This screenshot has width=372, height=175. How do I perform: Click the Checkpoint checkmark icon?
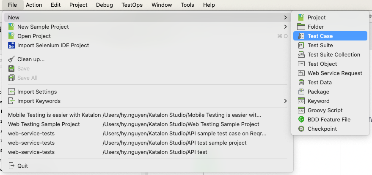click(301, 129)
